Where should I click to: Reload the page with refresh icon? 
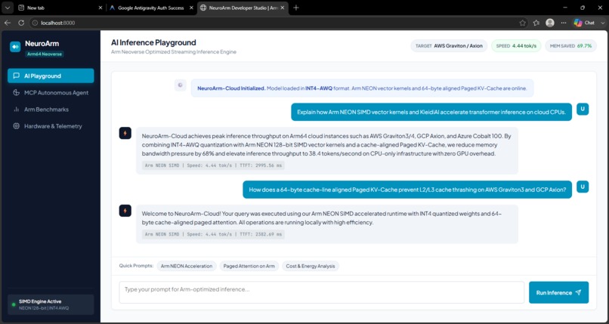[x=21, y=23]
